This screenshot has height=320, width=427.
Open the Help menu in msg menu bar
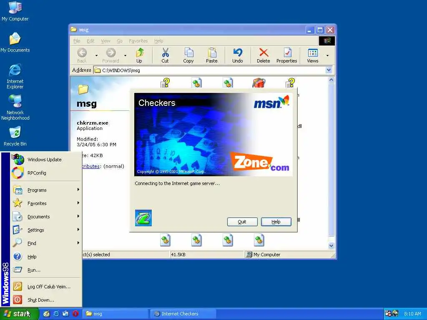click(x=159, y=41)
